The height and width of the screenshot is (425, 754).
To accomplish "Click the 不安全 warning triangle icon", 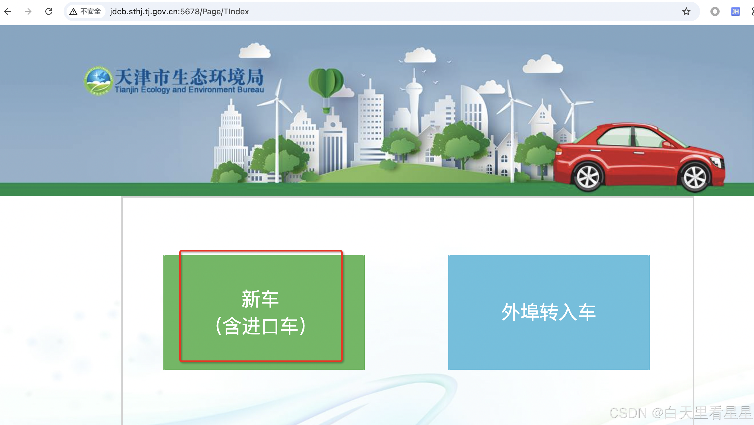I will click(x=73, y=11).
